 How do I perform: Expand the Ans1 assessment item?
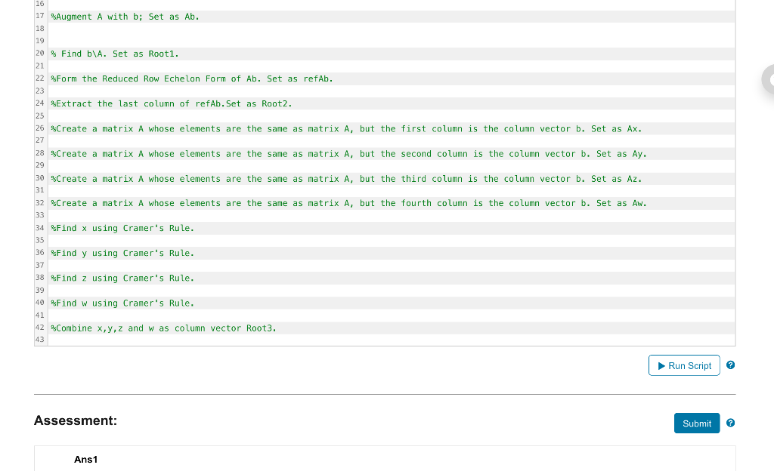(85, 459)
